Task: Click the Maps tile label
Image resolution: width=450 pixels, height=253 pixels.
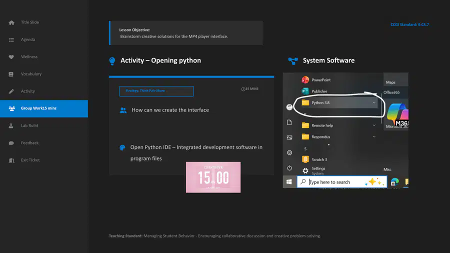Action: [x=390, y=82]
